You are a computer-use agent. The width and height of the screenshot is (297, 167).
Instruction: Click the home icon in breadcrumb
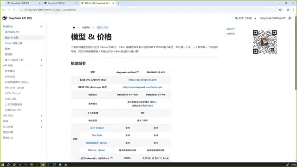(74, 27)
